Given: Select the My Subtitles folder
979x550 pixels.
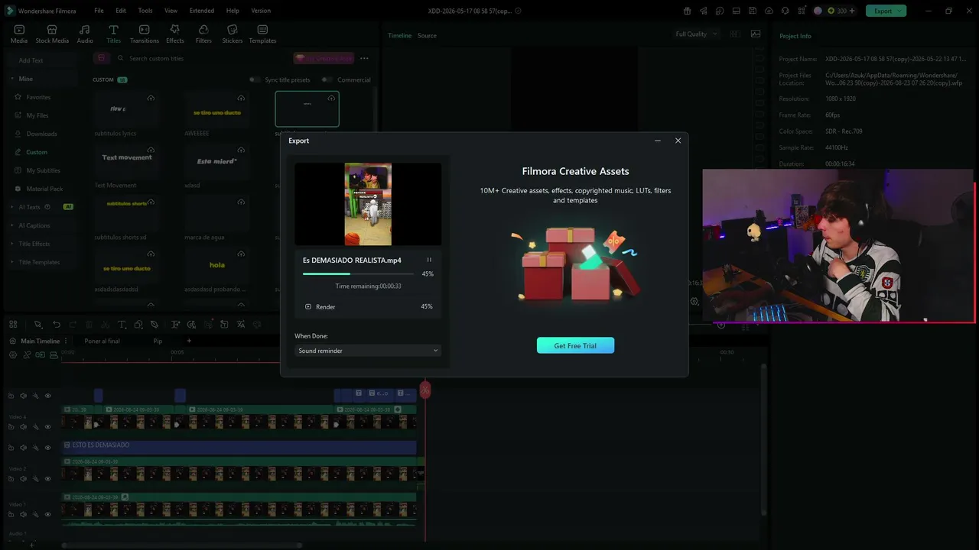Looking at the screenshot, I should pyautogui.click(x=43, y=170).
